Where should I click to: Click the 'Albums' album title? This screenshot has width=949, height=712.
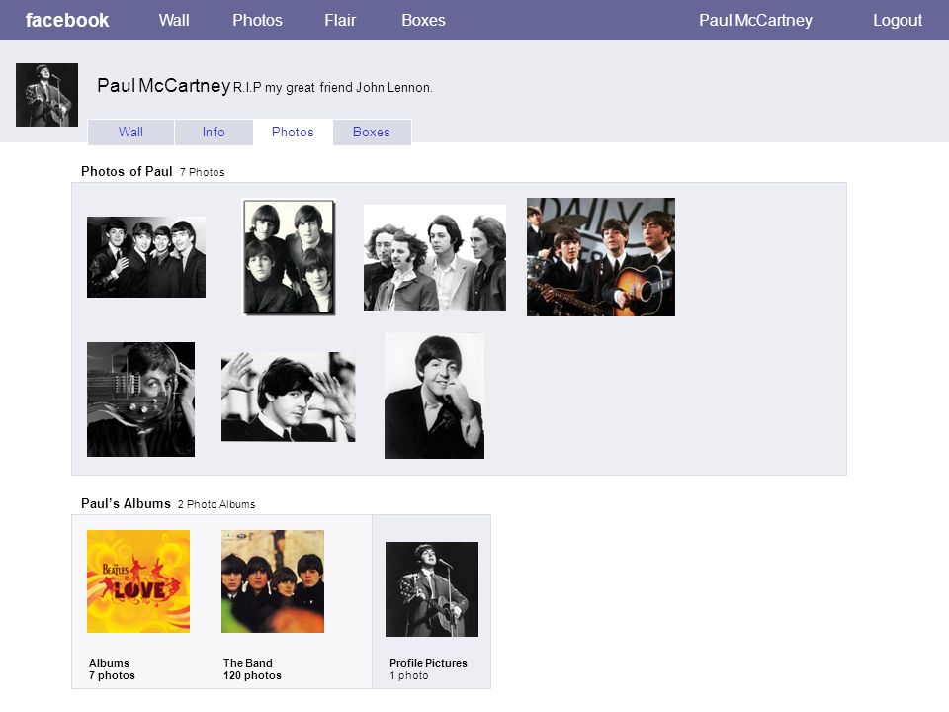click(x=109, y=663)
